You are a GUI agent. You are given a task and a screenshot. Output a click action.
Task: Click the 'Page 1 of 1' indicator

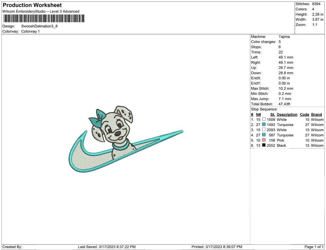coord(314,247)
